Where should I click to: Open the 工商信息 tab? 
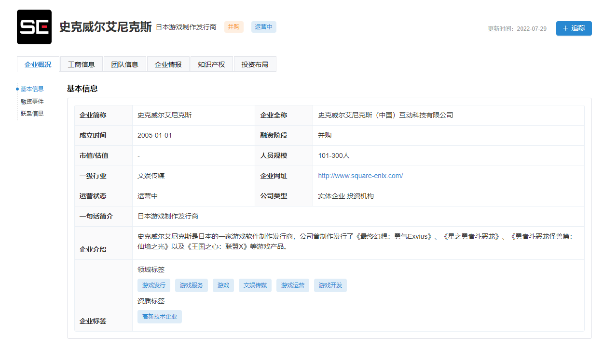(x=82, y=64)
